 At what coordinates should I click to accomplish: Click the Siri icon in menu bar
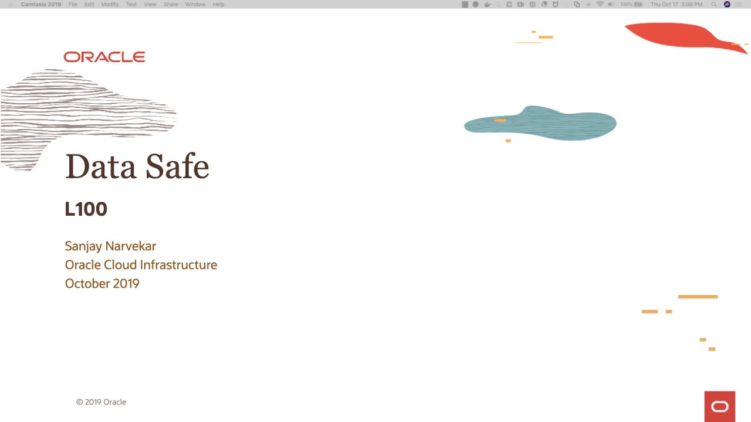pos(727,4)
